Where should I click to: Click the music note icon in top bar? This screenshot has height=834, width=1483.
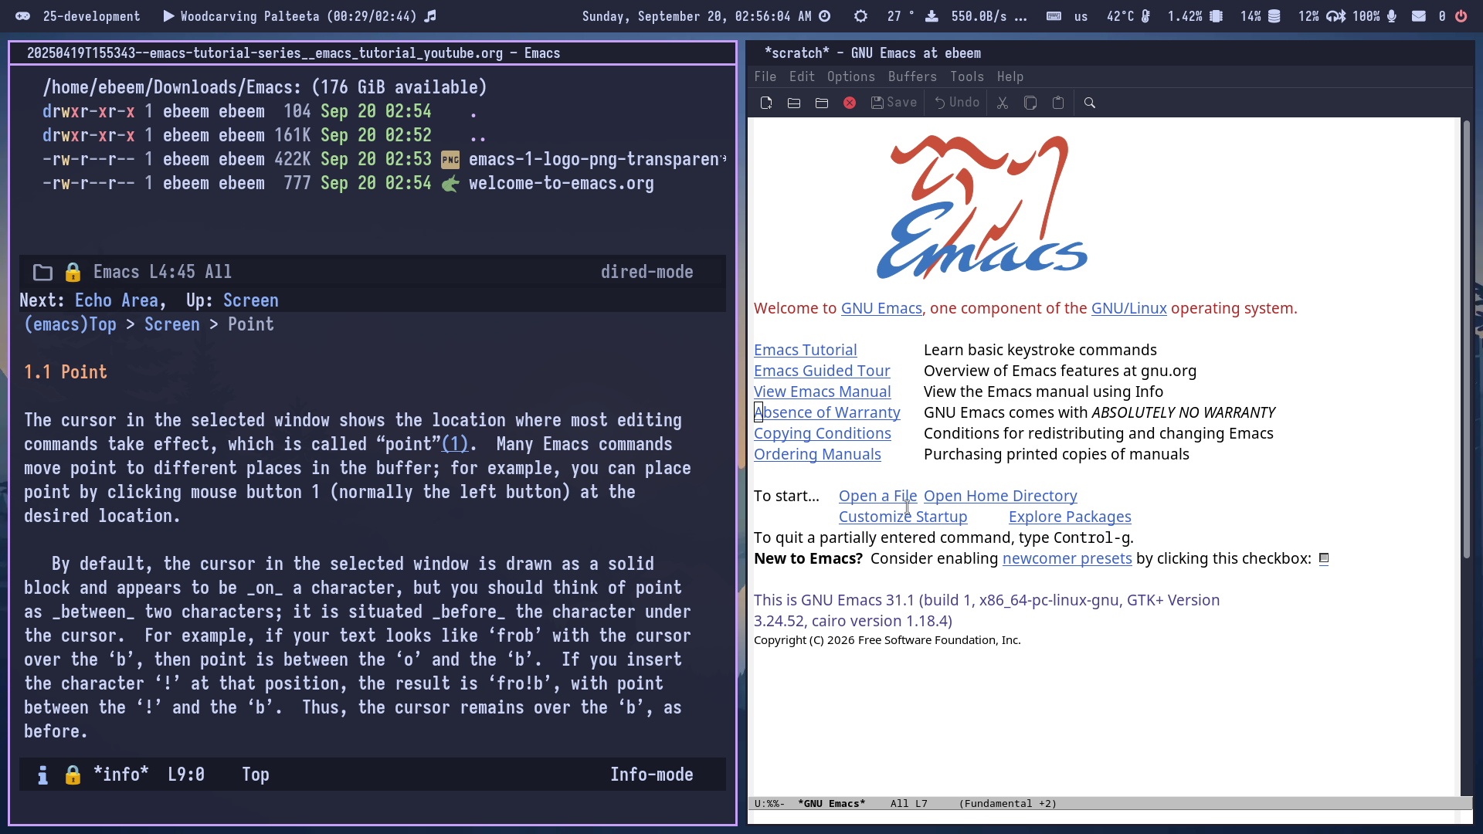[431, 16]
